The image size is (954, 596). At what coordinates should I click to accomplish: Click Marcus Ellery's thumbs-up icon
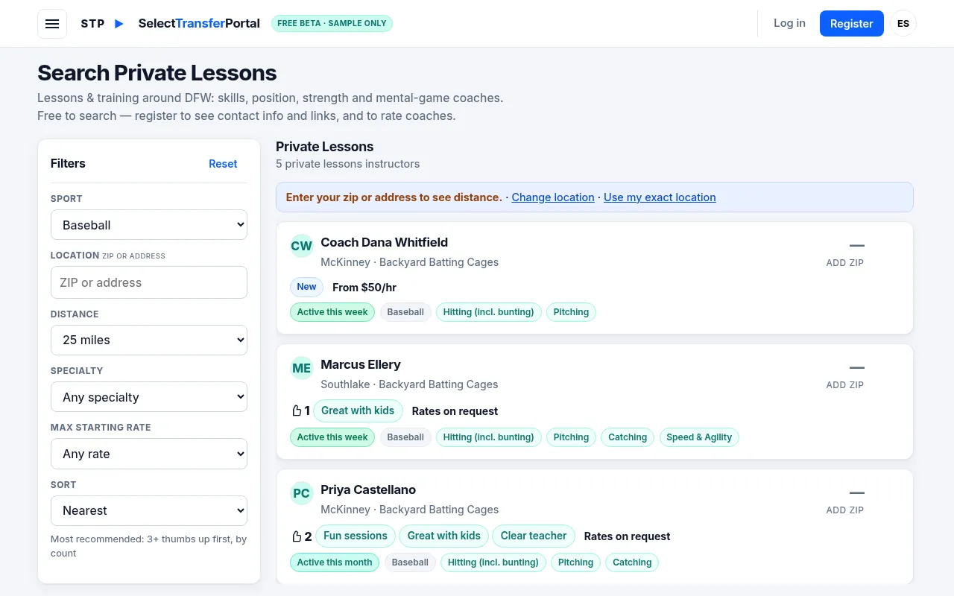296,411
